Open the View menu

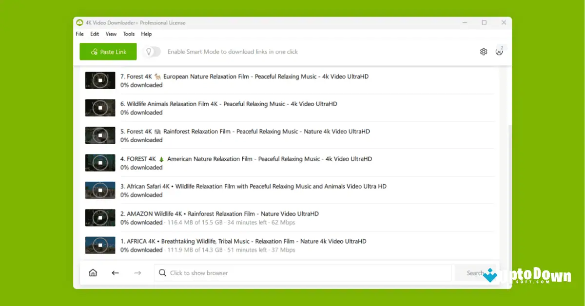point(111,34)
